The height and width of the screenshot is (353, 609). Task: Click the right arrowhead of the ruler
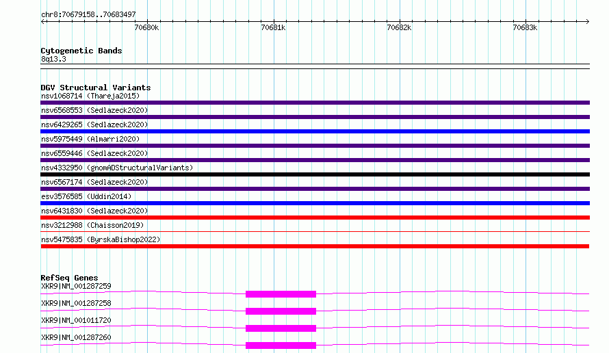[588, 21]
